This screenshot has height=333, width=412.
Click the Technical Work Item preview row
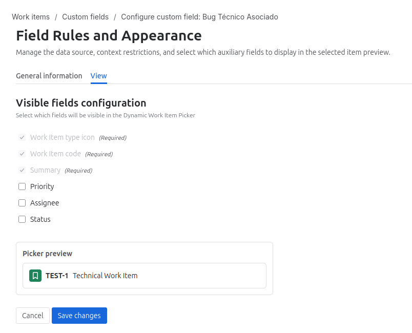tap(144, 276)
